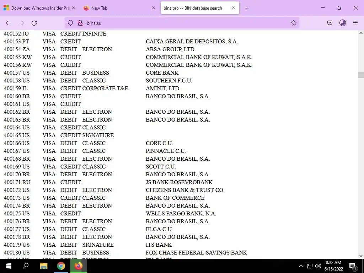Click CITIZENS BANK & TRUST CO. text
The width and height of the screenshot is (364, 273).
(x=185, y=190)
